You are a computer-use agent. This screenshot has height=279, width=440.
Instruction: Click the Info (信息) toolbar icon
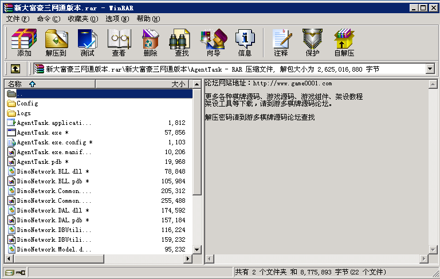(245, 42)
